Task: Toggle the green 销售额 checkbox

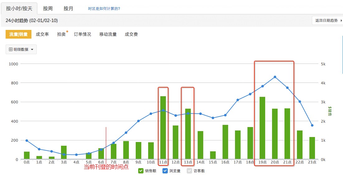Action: tap(141, 171)
